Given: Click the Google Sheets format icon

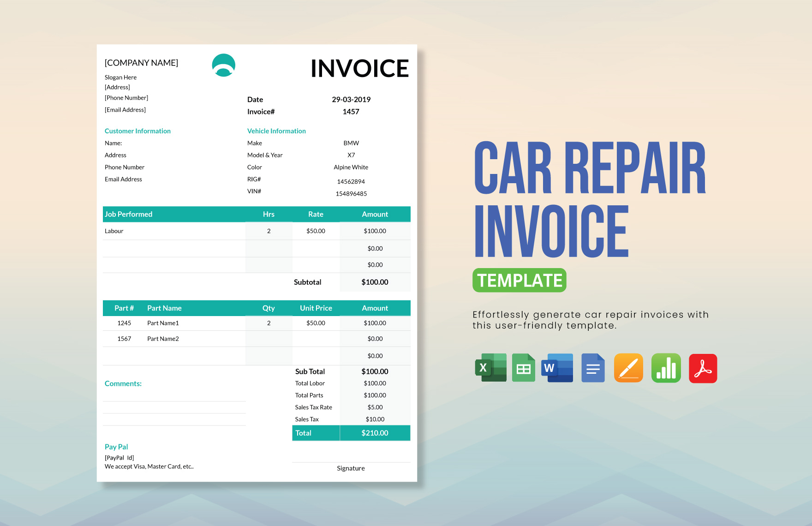Looking at the screenshot, I should coord(524,368).
